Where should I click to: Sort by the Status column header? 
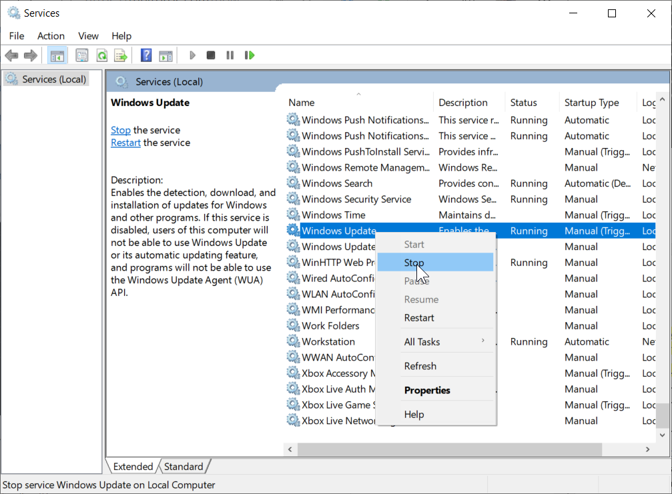pyautogui.click(x=532, y=102)
